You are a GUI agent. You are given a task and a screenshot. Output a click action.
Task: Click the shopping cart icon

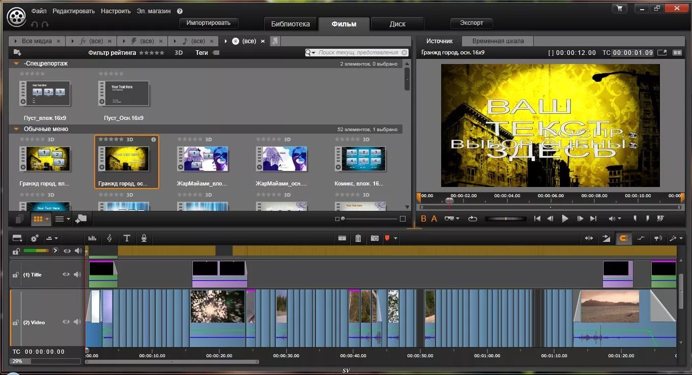point(619,8)
